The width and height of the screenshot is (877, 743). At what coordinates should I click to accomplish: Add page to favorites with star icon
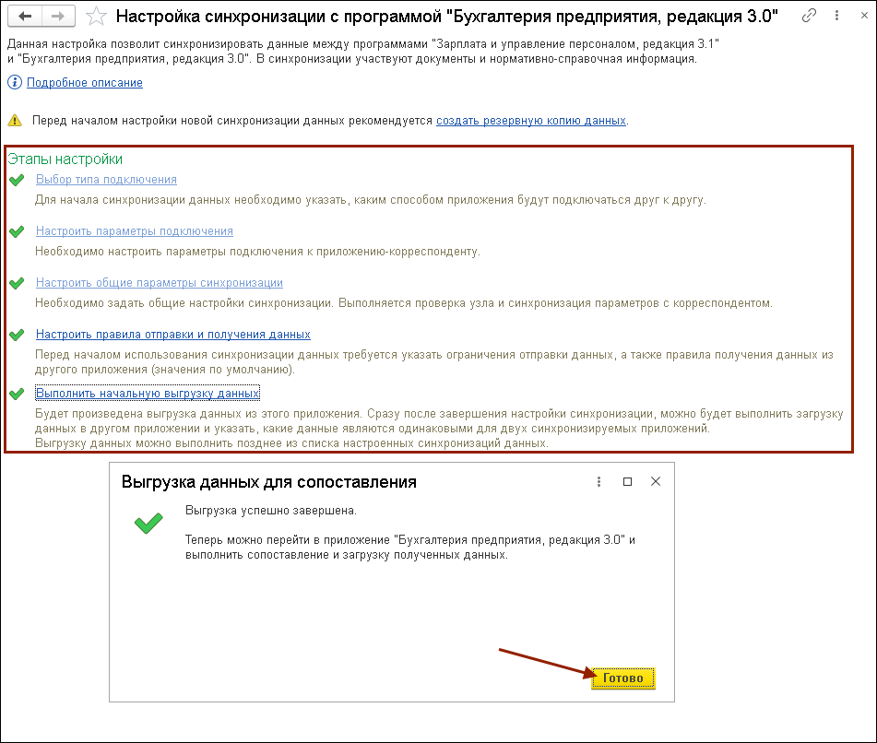click(x=94, y=17)
